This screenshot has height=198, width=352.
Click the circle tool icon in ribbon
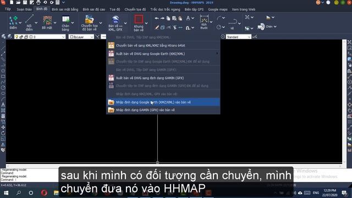pyautogui.click(x=219, y=27)
